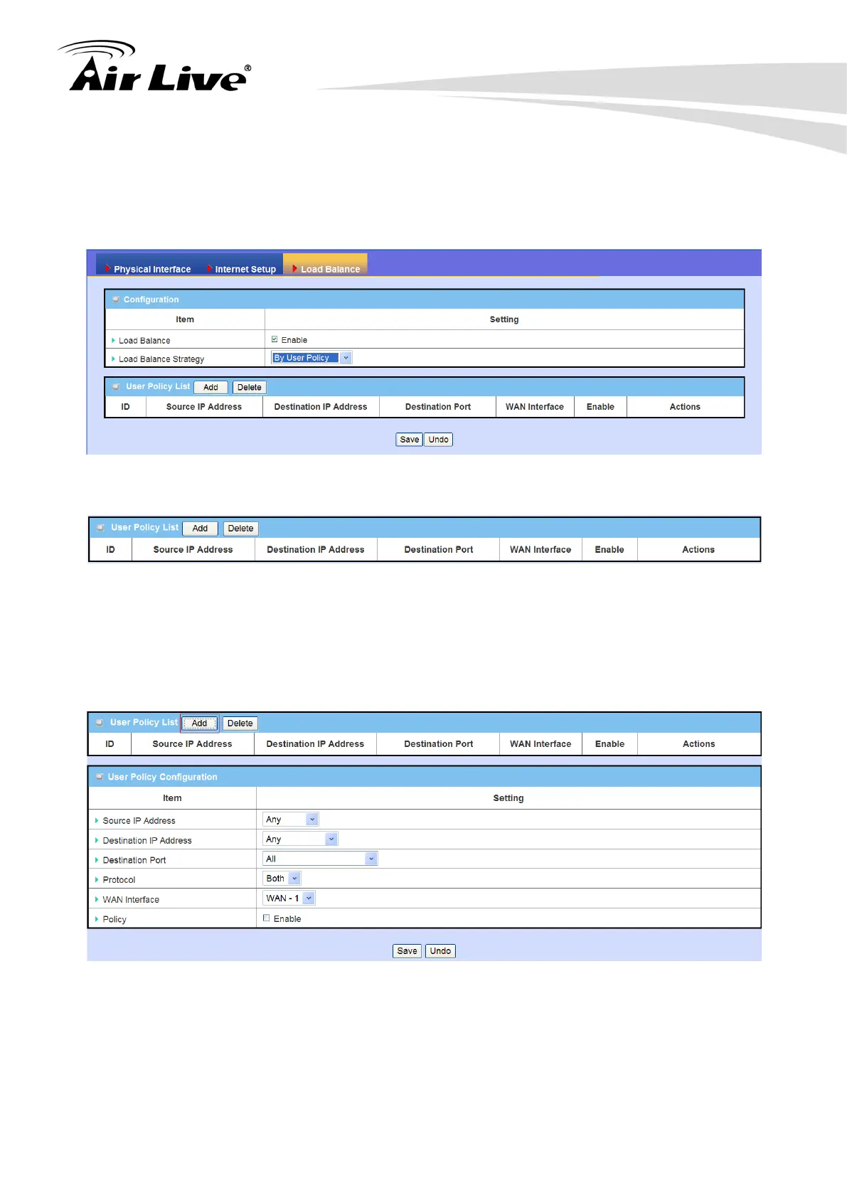Click red arrow icon on Physical Interface tab

(107, 269)
